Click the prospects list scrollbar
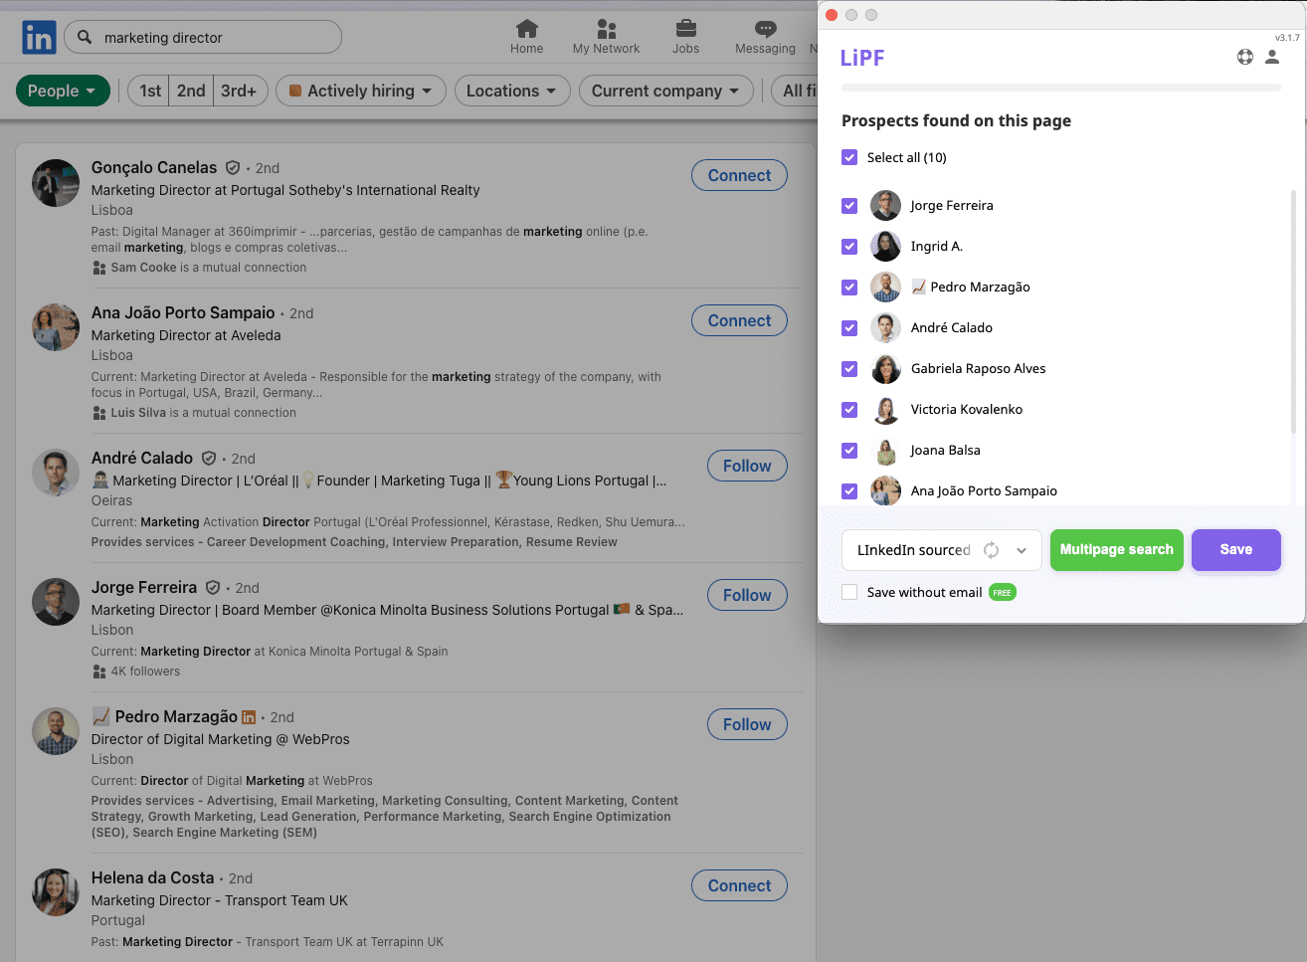The width and height of the screenshot is (1307, 962). click(x=1293, y=310)
